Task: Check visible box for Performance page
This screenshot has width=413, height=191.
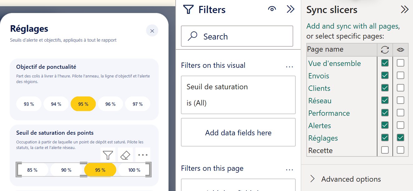Action: click(x=401, y=113)
